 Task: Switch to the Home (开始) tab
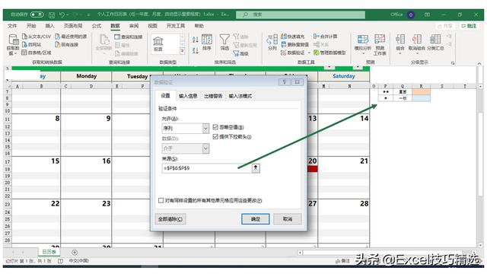tap(31, 26)
